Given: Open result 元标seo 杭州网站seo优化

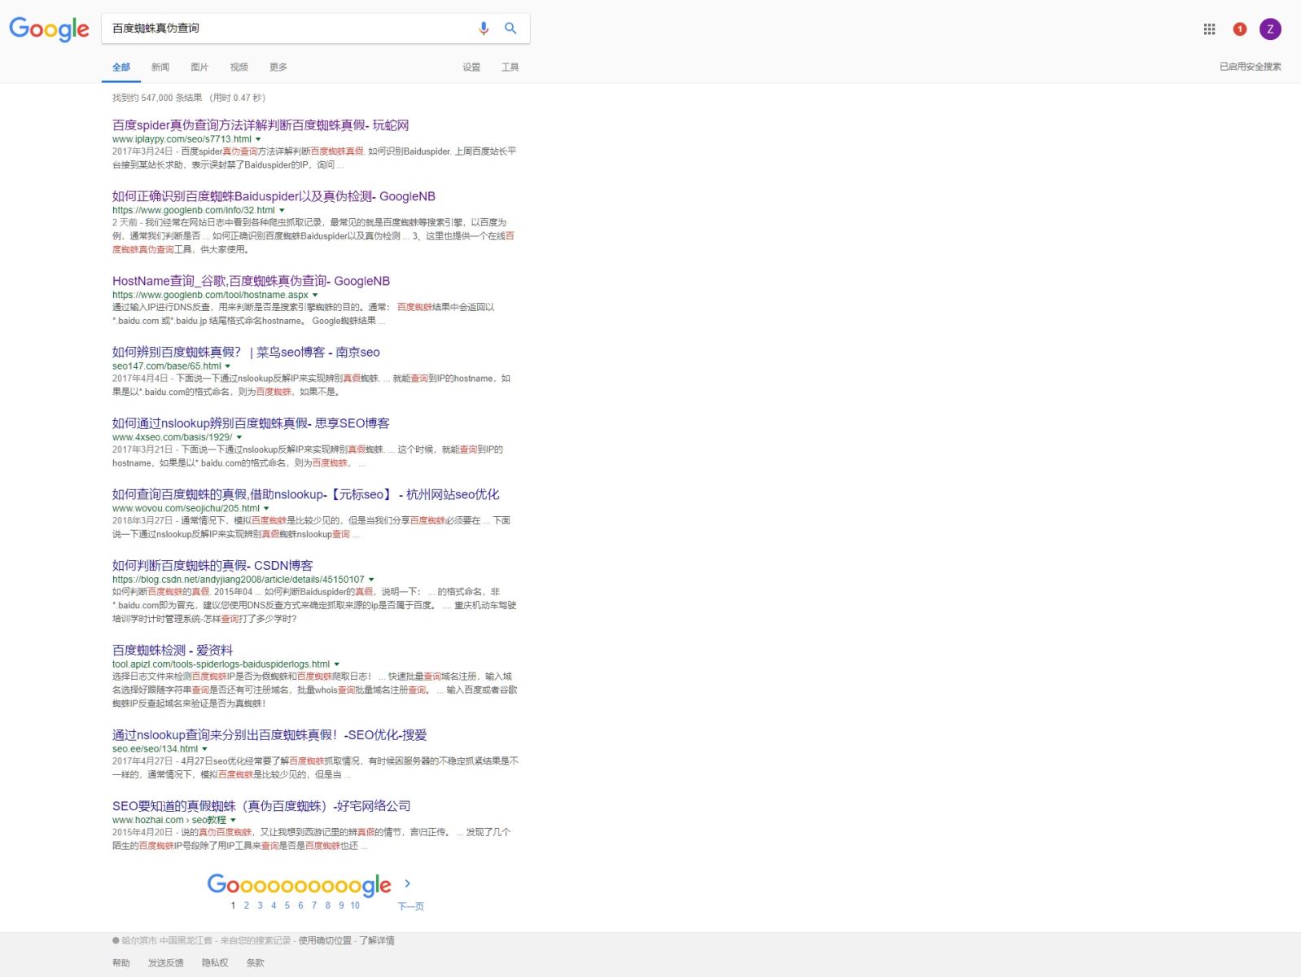Looking at the screenshot, I should tap(306, 494).
